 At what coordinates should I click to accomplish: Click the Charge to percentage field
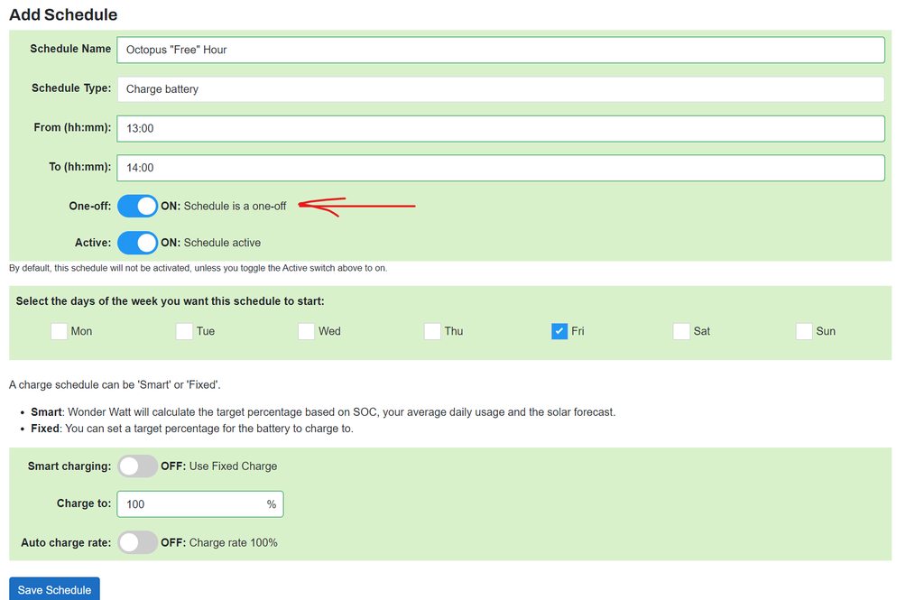189,504
